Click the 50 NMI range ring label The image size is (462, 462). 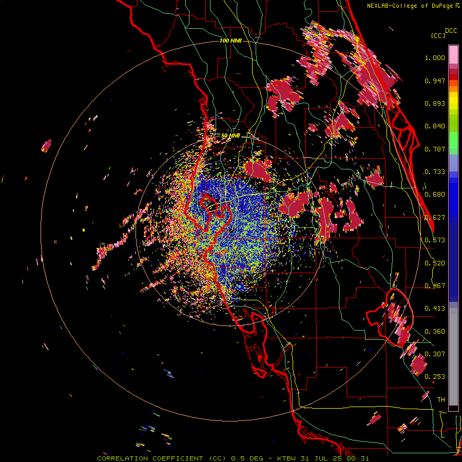pyautogui.click(x=230, y=136)
